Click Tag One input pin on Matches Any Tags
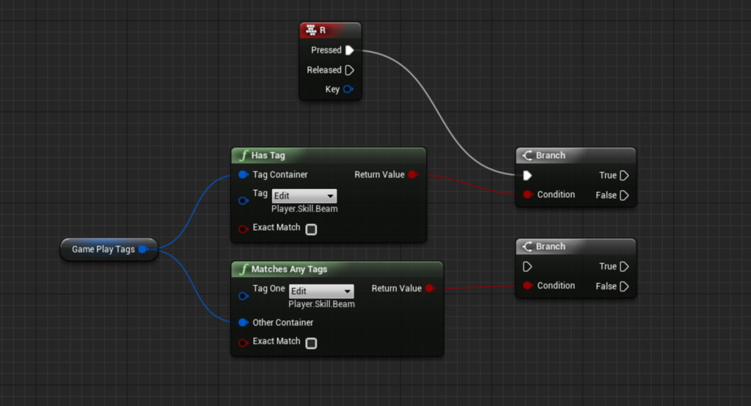Viewport: 751px width, 406px height. (x=243, y=296)
